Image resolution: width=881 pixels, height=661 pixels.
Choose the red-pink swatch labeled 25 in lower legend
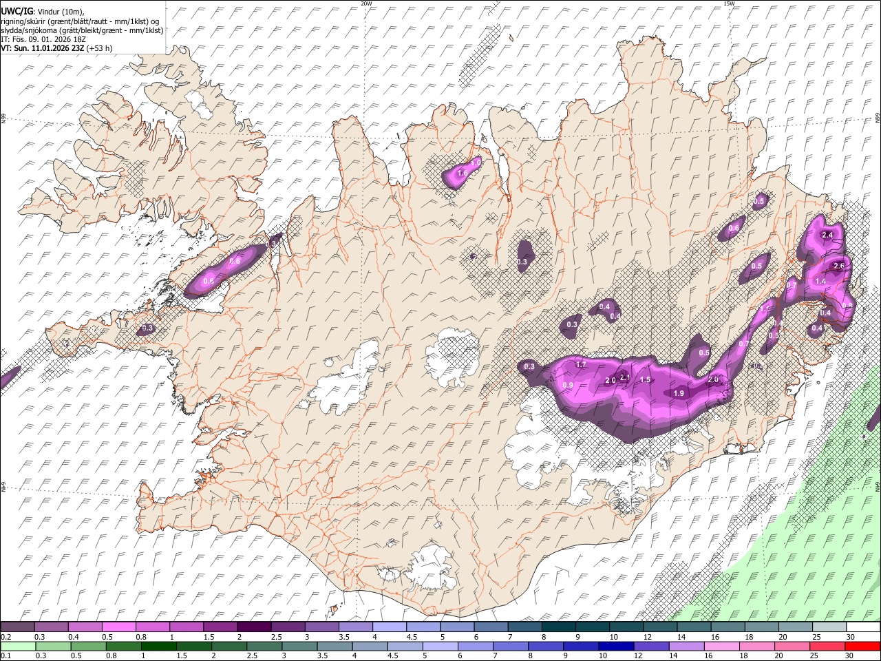coord(826,647)
